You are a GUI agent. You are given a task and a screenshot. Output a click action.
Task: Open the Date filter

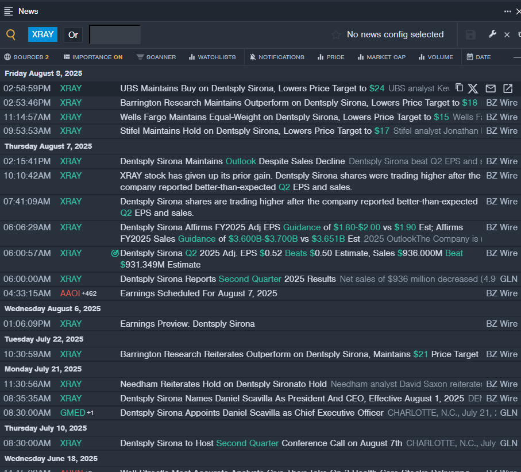(479, 57)
